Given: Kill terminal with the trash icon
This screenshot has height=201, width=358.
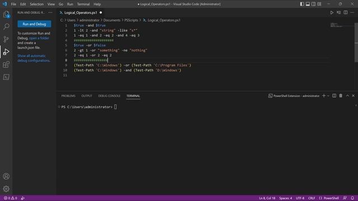Looking at the screenshot, I should (x=341, y=95).
